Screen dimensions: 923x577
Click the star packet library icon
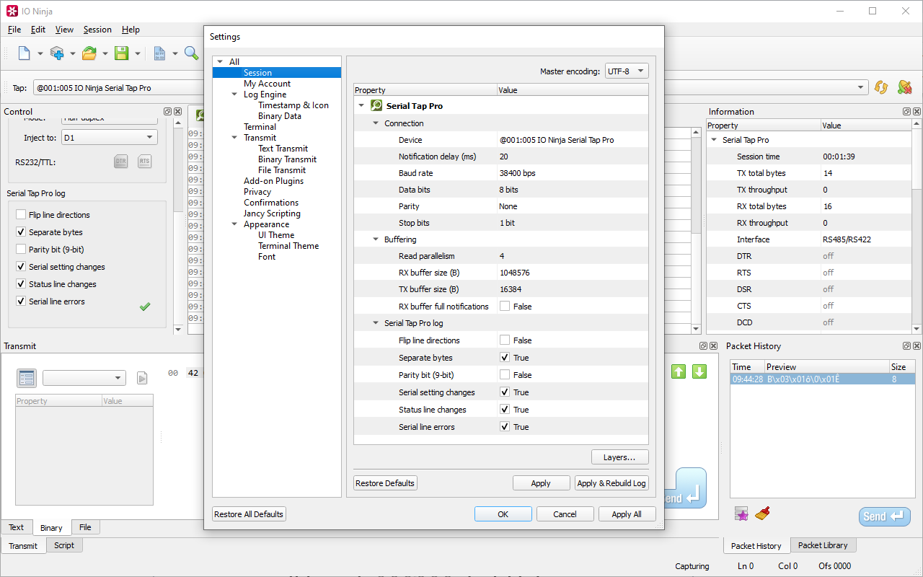[x=742, y=514]
